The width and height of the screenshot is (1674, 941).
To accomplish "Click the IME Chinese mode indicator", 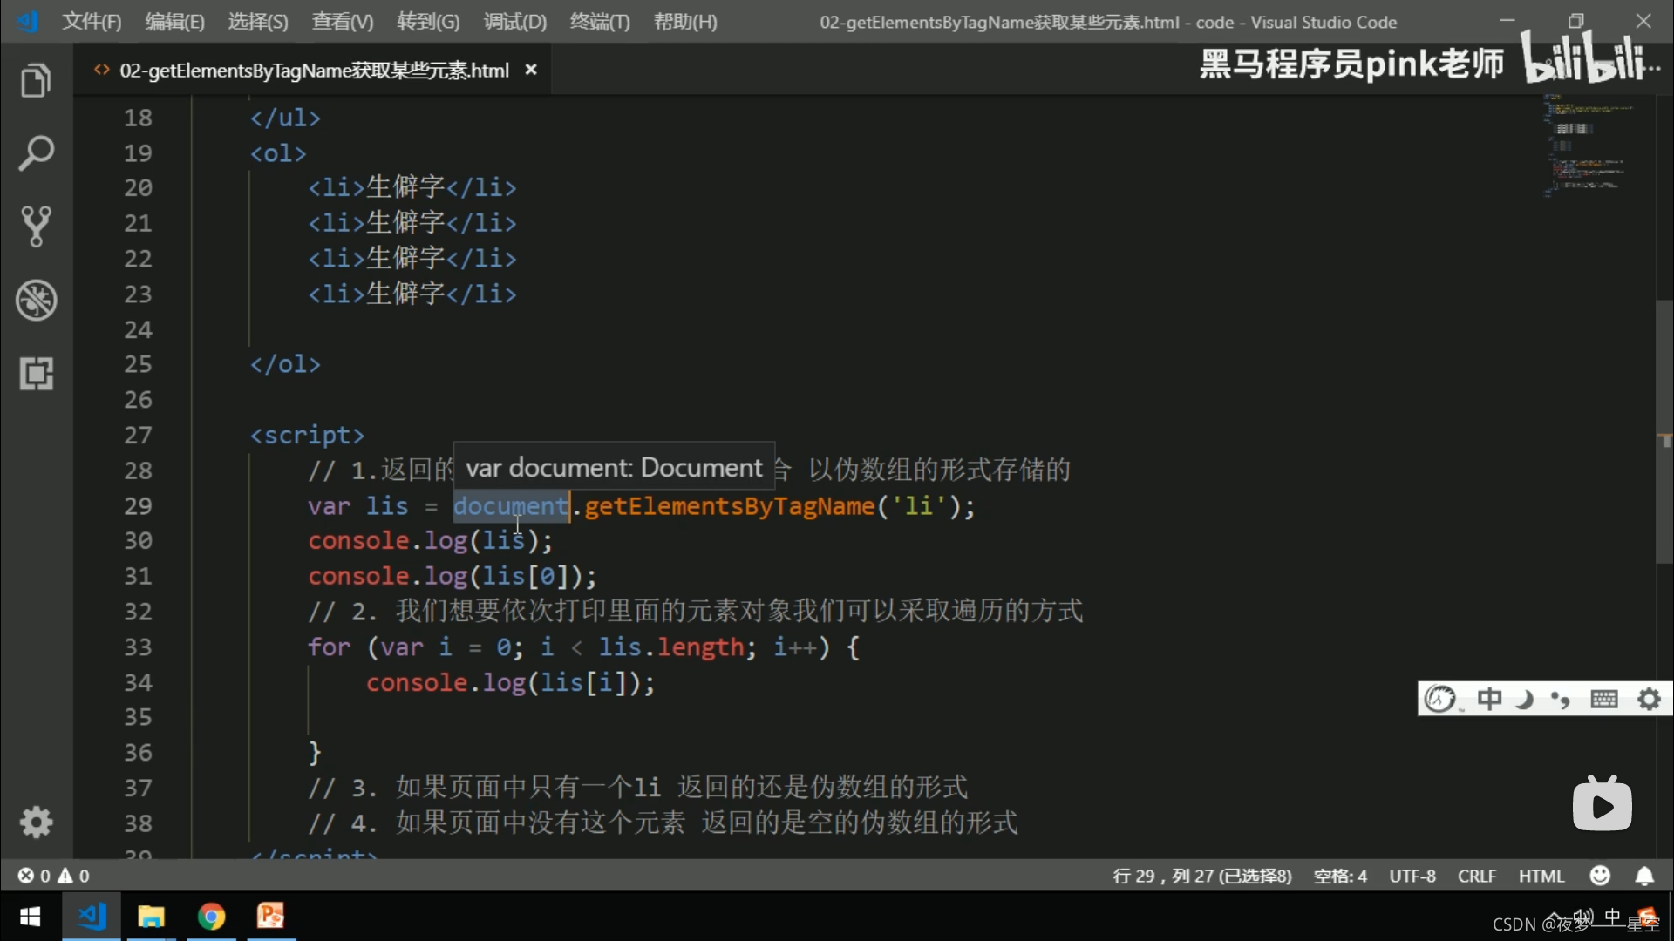I will click(1489, 699).
